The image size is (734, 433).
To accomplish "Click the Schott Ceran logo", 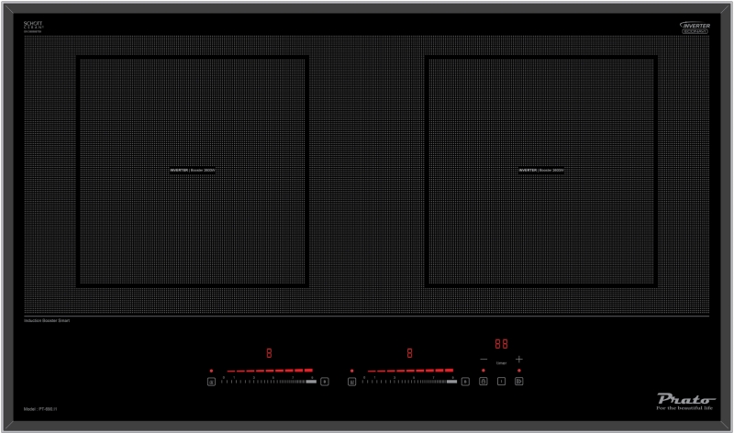I will [33, 28].
